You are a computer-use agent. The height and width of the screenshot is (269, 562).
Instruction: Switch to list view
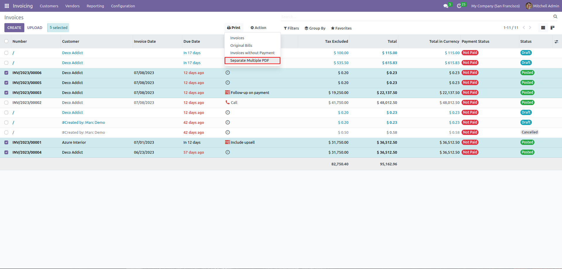[543, 28]
